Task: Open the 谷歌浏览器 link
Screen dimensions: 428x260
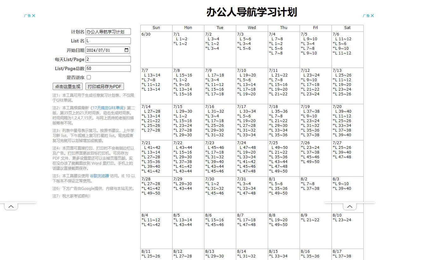Action: point(100,176)
